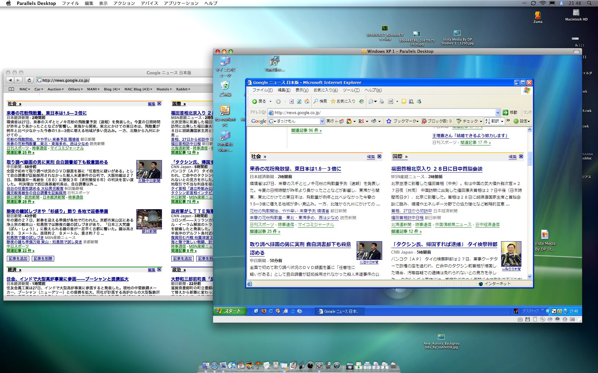This screenshot has height=373, width=598.
Task: Click IE scrollbar down arrow
Action: (x=529, y=277)
